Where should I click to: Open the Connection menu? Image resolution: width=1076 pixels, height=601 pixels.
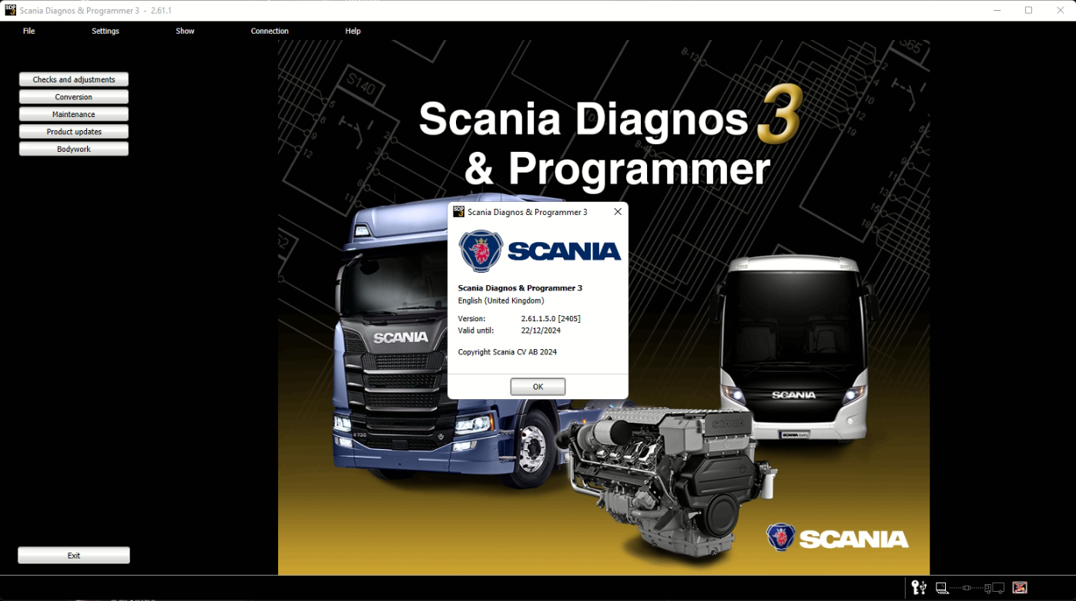pos(270,31)
